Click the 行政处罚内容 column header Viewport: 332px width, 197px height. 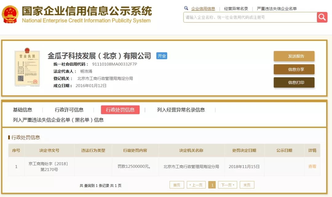(x=135, y=150)
